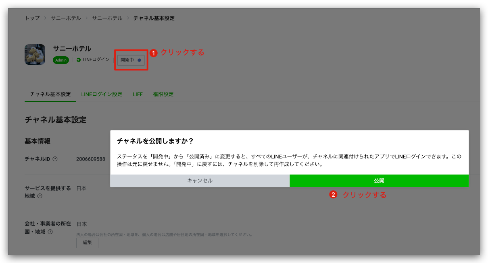Click the 編集 button under 所在国・地域
Image resolution: width=488 pixels, height=263 pixels.
87,242
